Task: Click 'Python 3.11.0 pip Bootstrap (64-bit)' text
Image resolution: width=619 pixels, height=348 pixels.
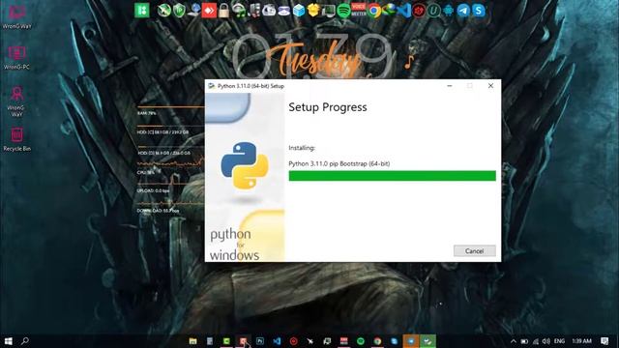Action: click(339, 163)
